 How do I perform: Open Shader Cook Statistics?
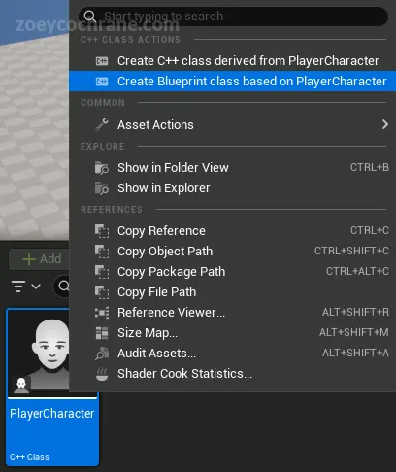click(x=232, y=374)
